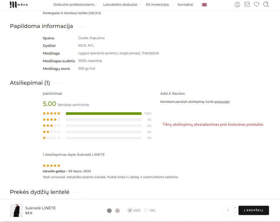Click the five-star rating row for reviews
This screenshot has width=280, height=222.
[52, 113]
